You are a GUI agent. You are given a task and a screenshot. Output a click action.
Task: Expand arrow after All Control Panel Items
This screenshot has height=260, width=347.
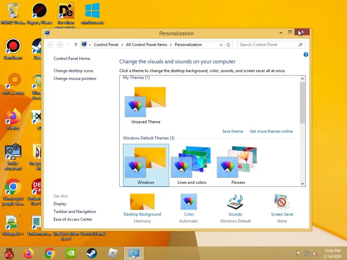point(171,45)
